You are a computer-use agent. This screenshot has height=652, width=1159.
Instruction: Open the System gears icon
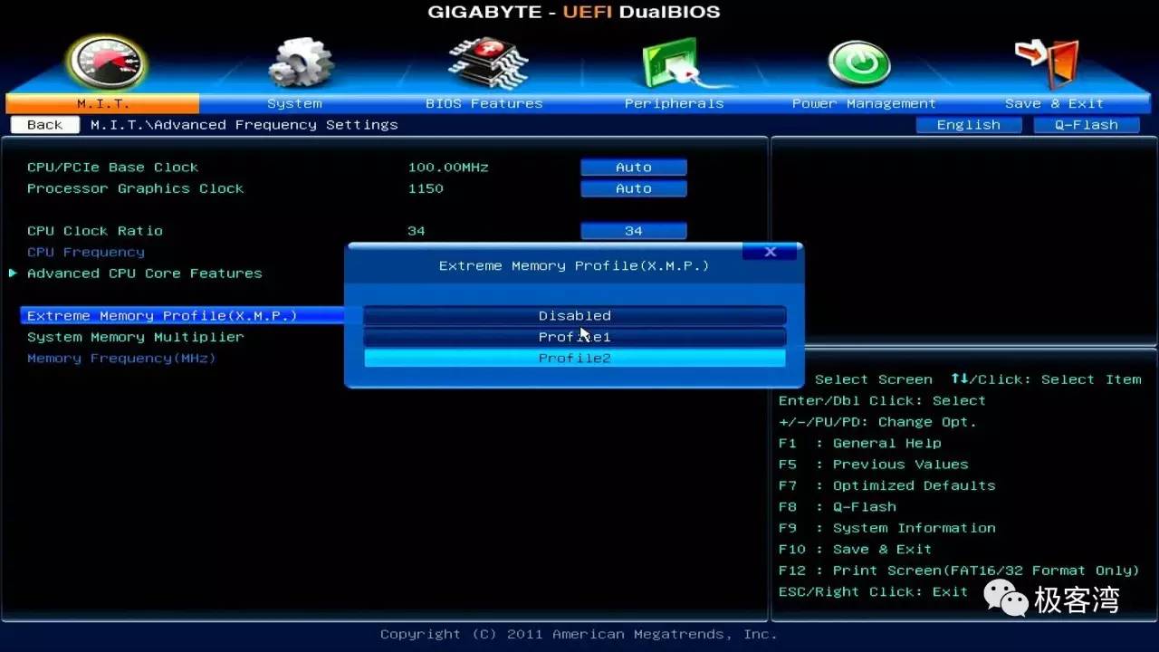(301, 62)
